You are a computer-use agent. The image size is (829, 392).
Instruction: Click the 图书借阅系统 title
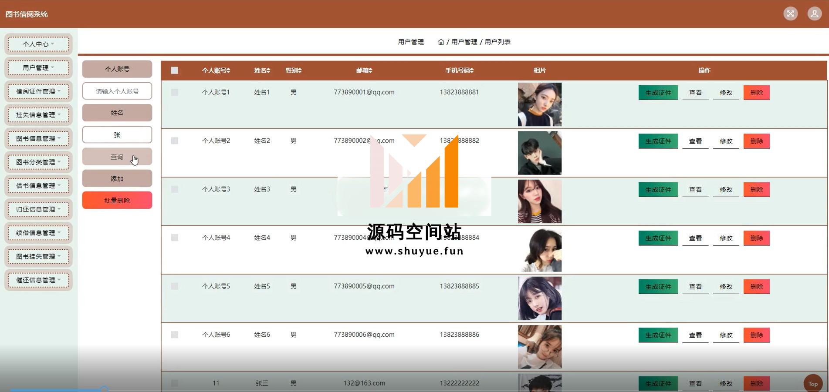[27, 14]
